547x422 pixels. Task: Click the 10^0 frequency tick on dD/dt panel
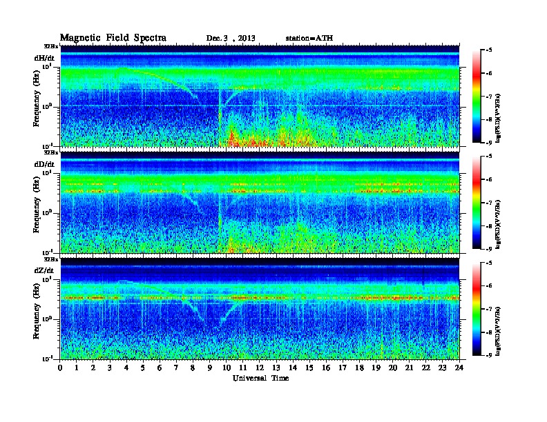[x=47, y=212]
